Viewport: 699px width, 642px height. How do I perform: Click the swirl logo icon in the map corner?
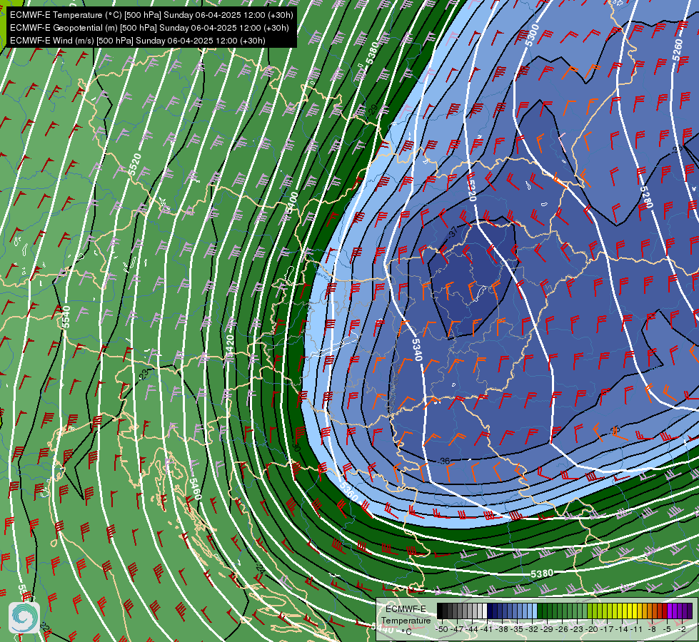click(x=24, y=618)
